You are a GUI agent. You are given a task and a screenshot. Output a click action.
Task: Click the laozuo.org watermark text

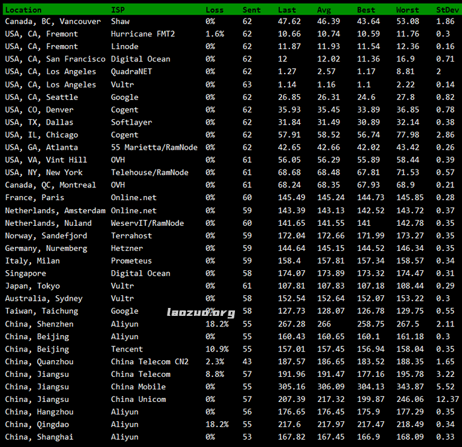tap(201, 313)
